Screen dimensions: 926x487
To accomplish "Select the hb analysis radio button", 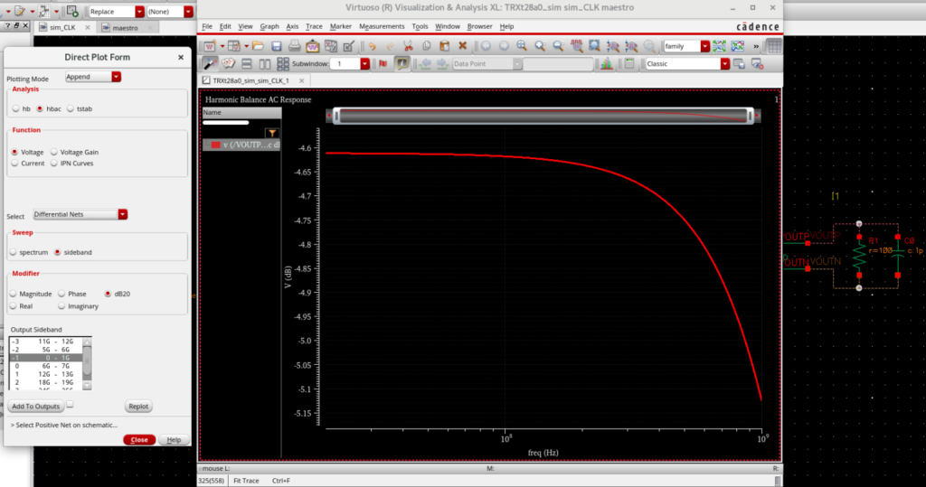I will coord(16,108).
